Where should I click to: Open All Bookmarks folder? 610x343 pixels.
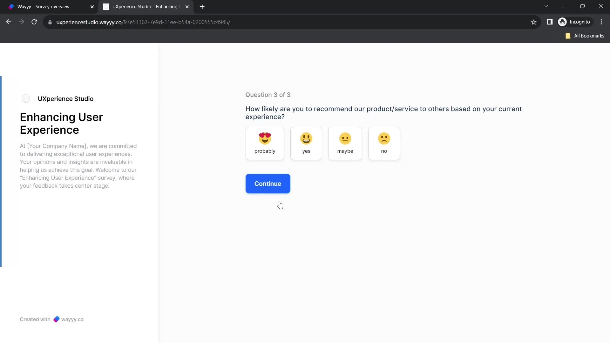(x=585, y=36)
